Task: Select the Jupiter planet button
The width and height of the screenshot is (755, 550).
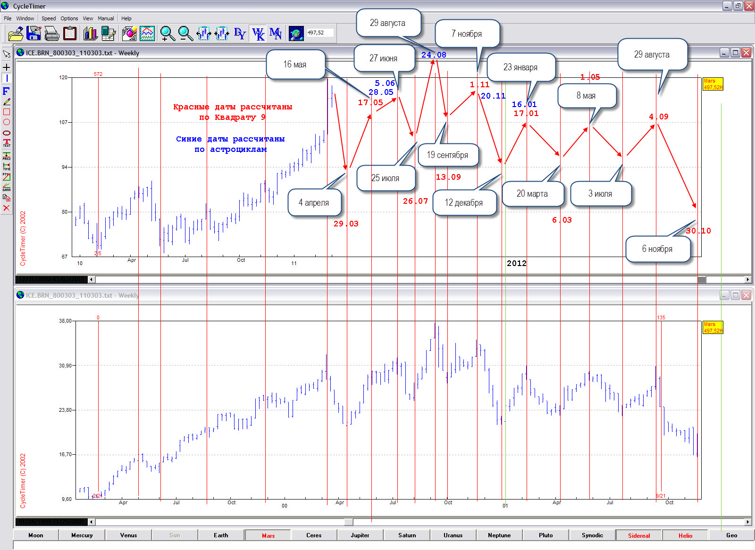Action: (x=360, y=535)
